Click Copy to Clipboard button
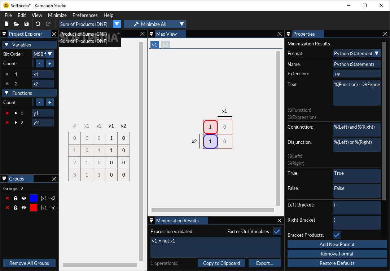Image resolution: width=390 pixels, height=271 pixels. click(x=222, y=263)
